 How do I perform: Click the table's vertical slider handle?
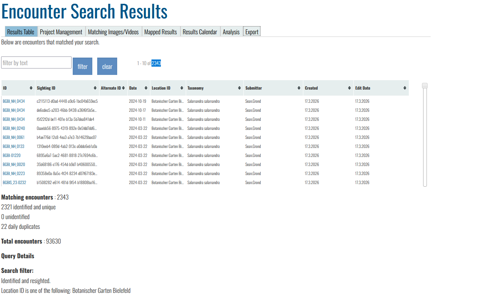[x=425, y=86]
